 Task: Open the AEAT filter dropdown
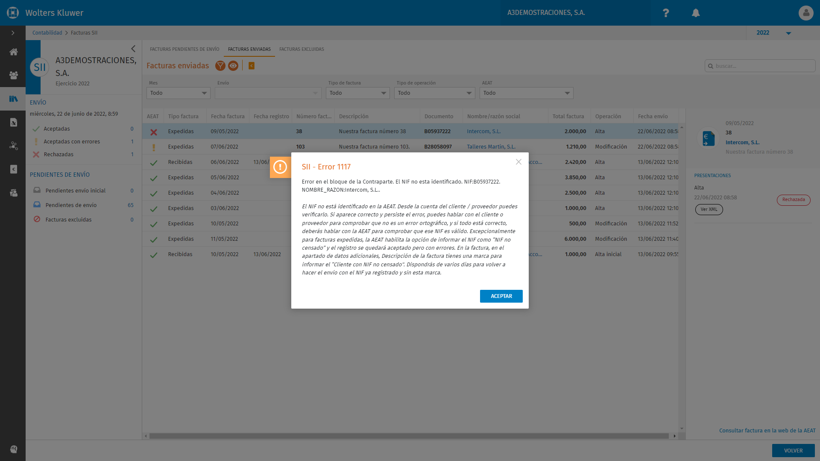pos(527,93)
